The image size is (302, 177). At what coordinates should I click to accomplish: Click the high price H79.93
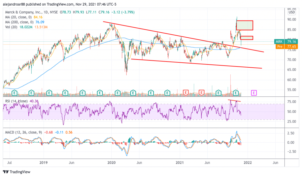78,12
